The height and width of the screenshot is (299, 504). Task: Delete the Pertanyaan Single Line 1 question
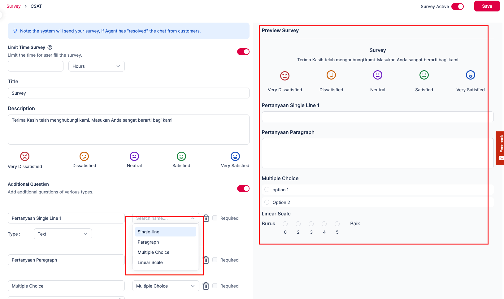click(x=206, y=218)
